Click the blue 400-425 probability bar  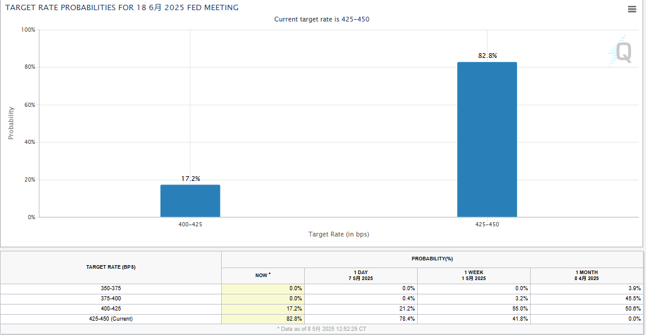coord(190,201)
